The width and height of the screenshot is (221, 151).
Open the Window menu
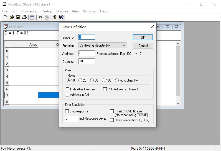click(x=90, y=11)
